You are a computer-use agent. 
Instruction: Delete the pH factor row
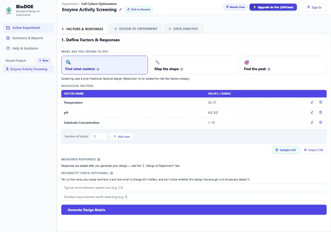coord(320,113)
